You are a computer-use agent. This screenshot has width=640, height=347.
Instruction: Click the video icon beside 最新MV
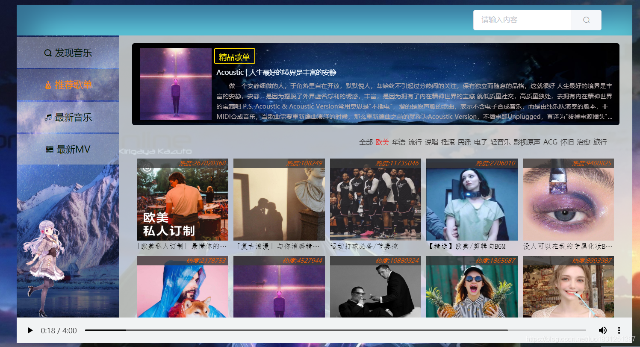(x=50, y=150)
